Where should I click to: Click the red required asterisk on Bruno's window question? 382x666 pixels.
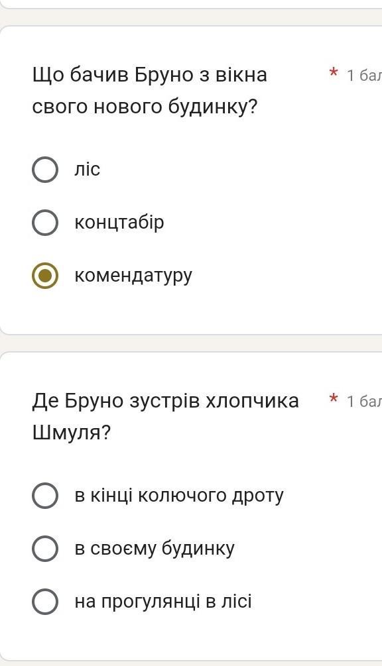coord(334,72)
